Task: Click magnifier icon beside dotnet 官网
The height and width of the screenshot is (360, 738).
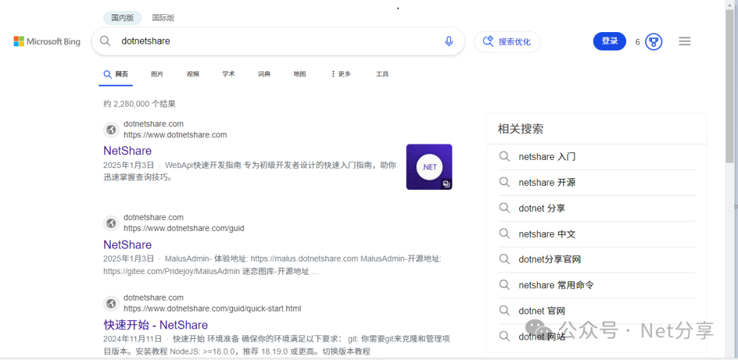Action: click(x=504, y=310)
